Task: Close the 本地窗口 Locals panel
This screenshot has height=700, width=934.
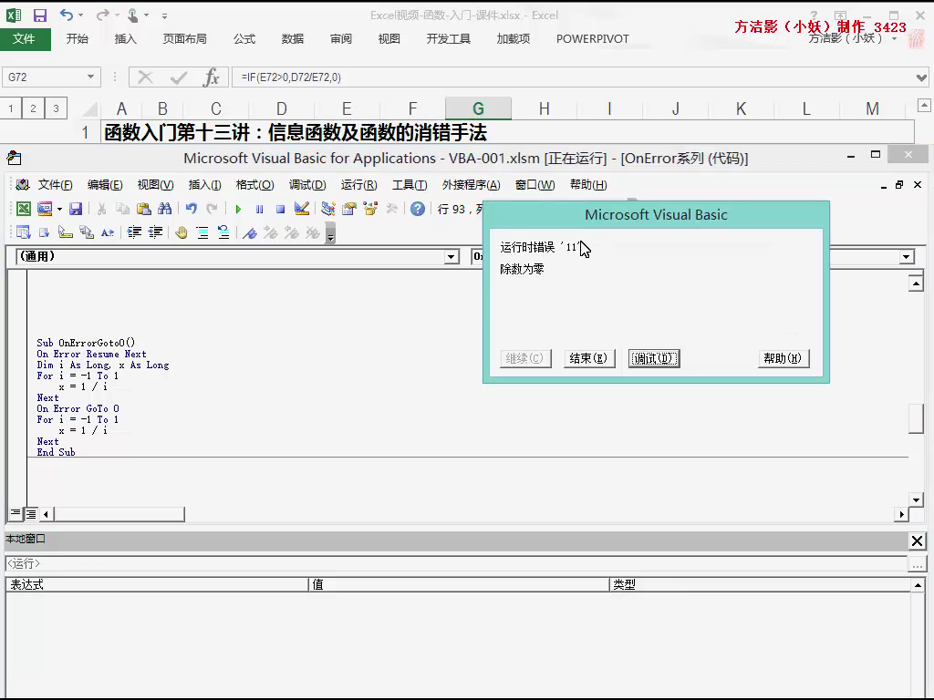Action: [x=917, y=541]
